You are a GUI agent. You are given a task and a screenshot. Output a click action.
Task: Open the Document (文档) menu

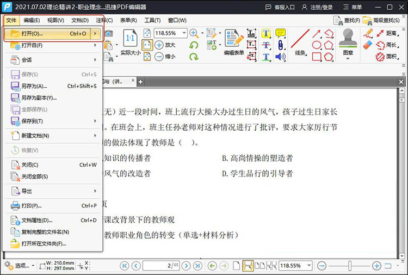80,20
